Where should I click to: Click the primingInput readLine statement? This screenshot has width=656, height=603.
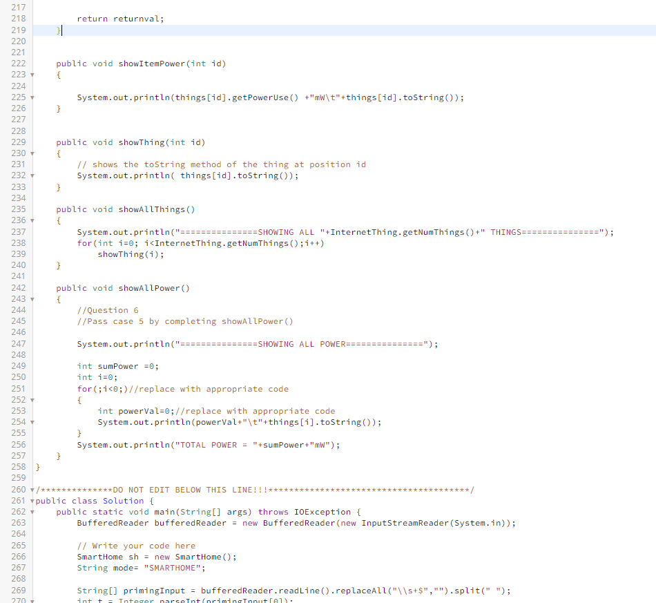[x=293, y=591]
